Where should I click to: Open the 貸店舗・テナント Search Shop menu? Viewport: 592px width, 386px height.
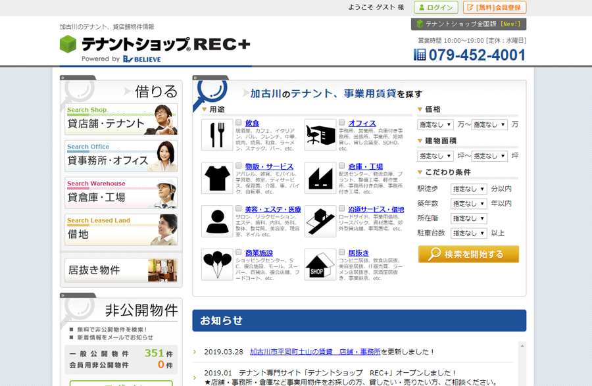click(x=121, y=119)
